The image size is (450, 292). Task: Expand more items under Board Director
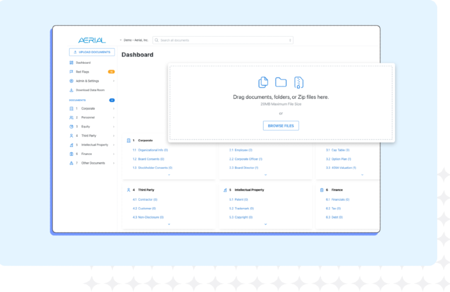(265, 175)
